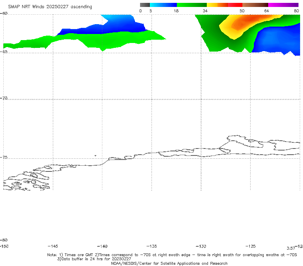The height and width of the screenshot is (266, 303).
Task: Click the longitude label '-135'
Action: click(151, 246)
